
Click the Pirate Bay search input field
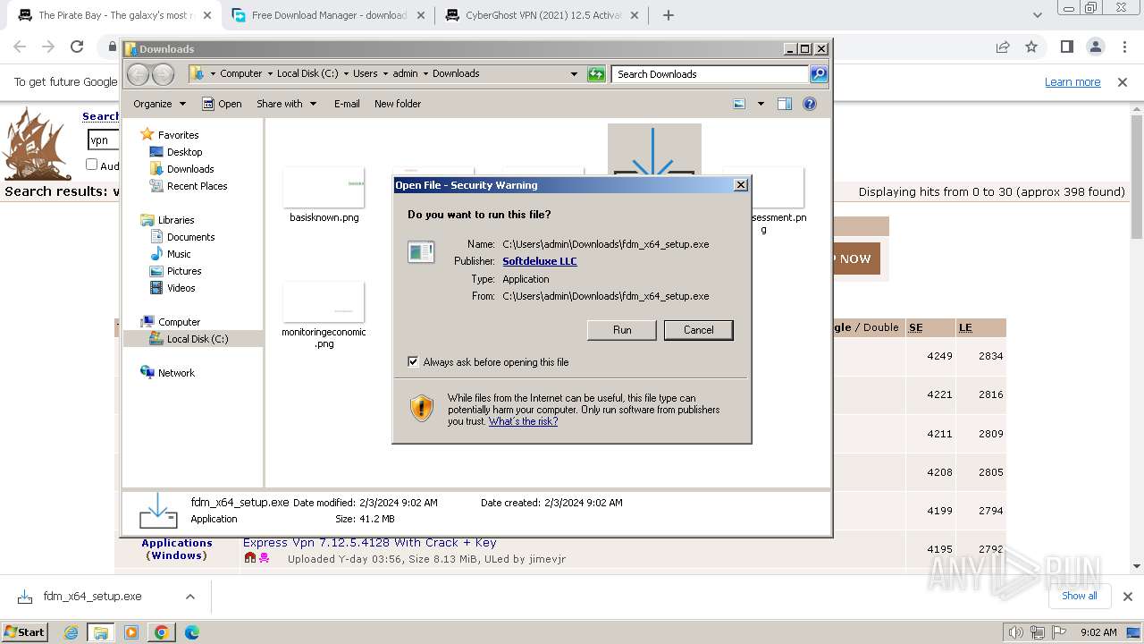tap(103, 140)
